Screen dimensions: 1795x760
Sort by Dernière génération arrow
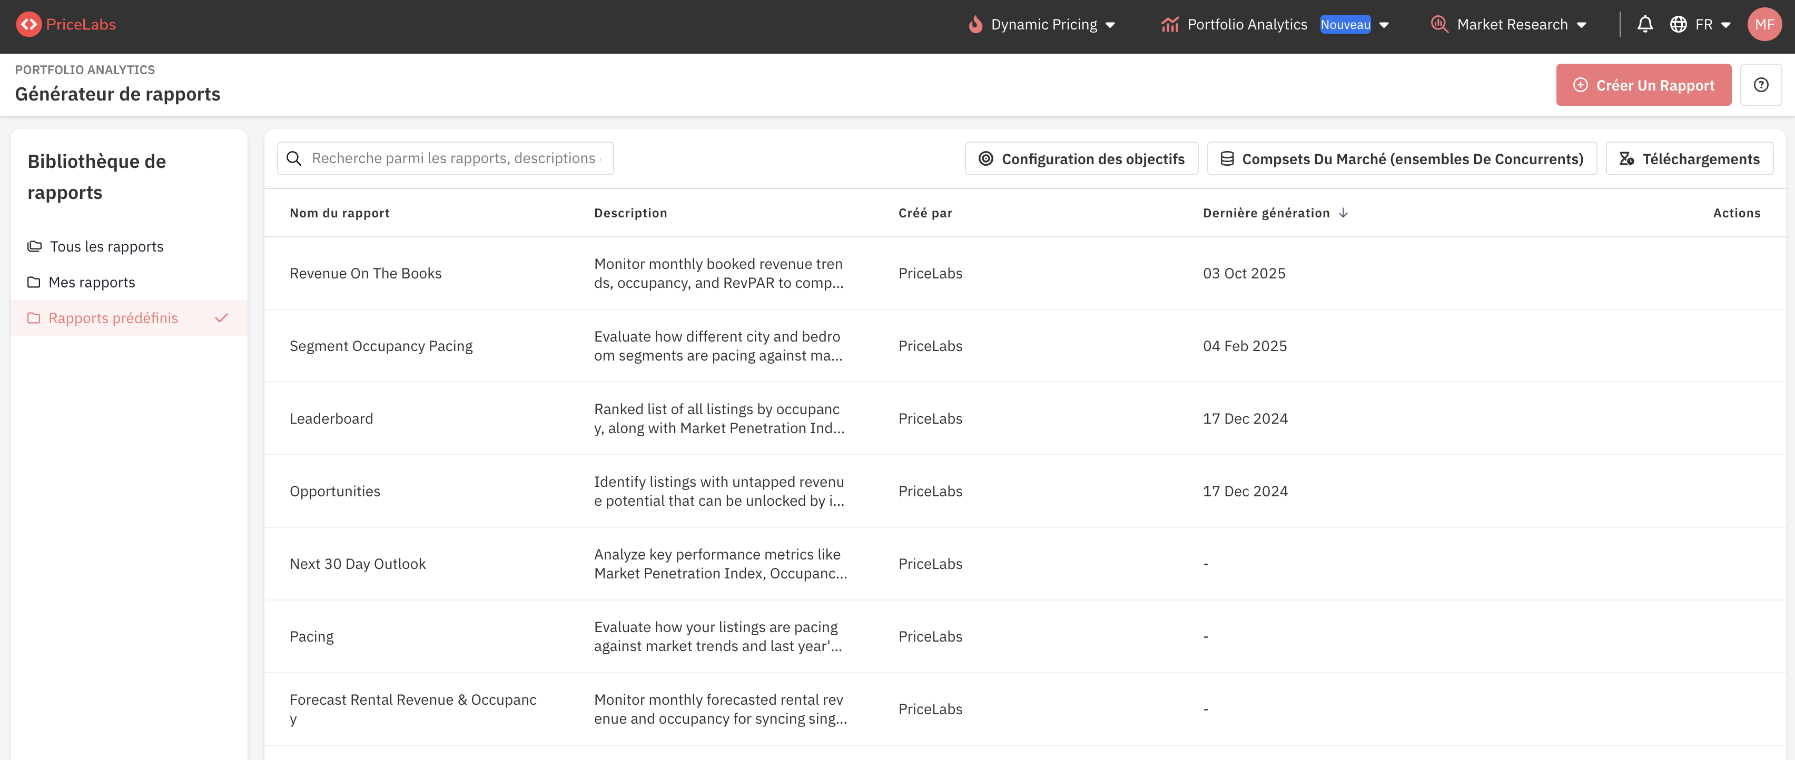click(x=1343, y=213)
